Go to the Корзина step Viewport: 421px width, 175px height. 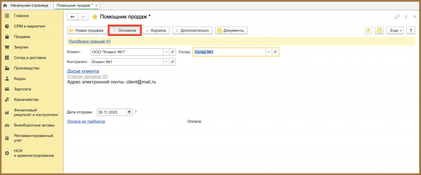pyautogui.click(x=156, y=30)
